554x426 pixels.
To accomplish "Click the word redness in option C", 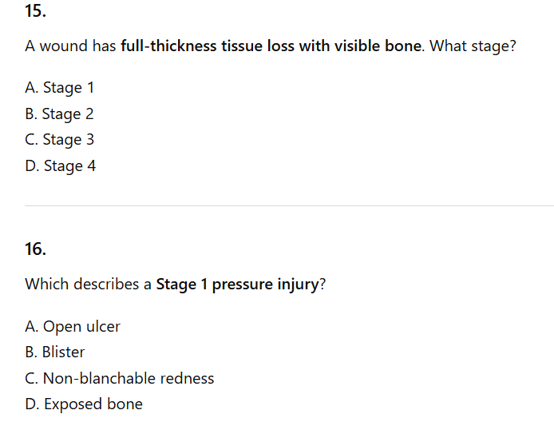I will pos(187,378).
